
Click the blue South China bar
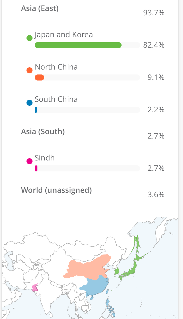click(x=36, y=110)
